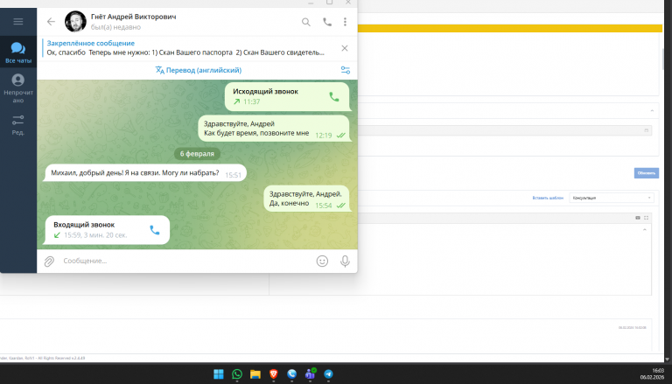Dismiss the pinned message bar
The image size is (672, 384).
[345, 48]
